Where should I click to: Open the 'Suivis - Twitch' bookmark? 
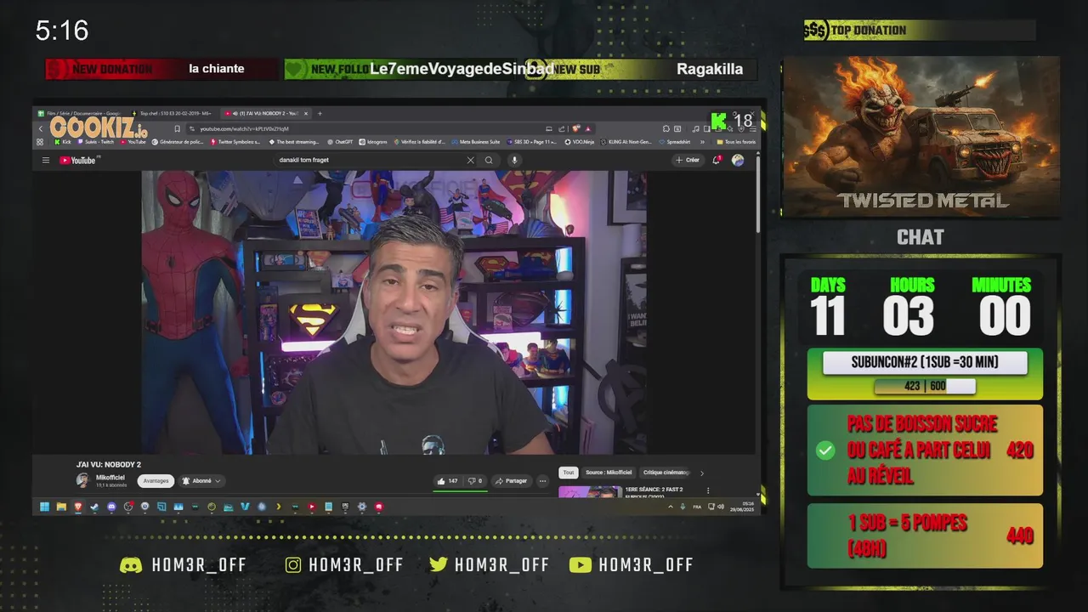95,142
